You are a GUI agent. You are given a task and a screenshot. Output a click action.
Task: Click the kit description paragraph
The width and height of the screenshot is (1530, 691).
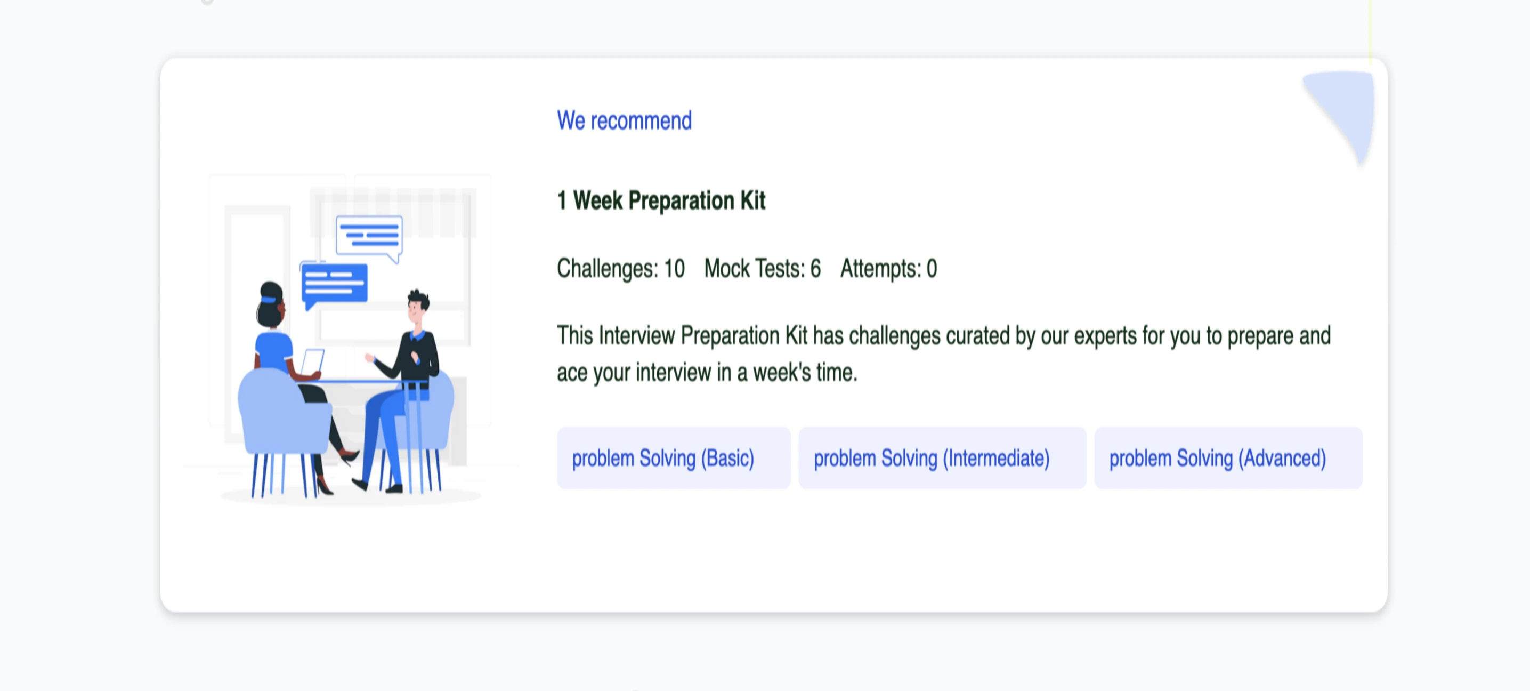[943, 354]
